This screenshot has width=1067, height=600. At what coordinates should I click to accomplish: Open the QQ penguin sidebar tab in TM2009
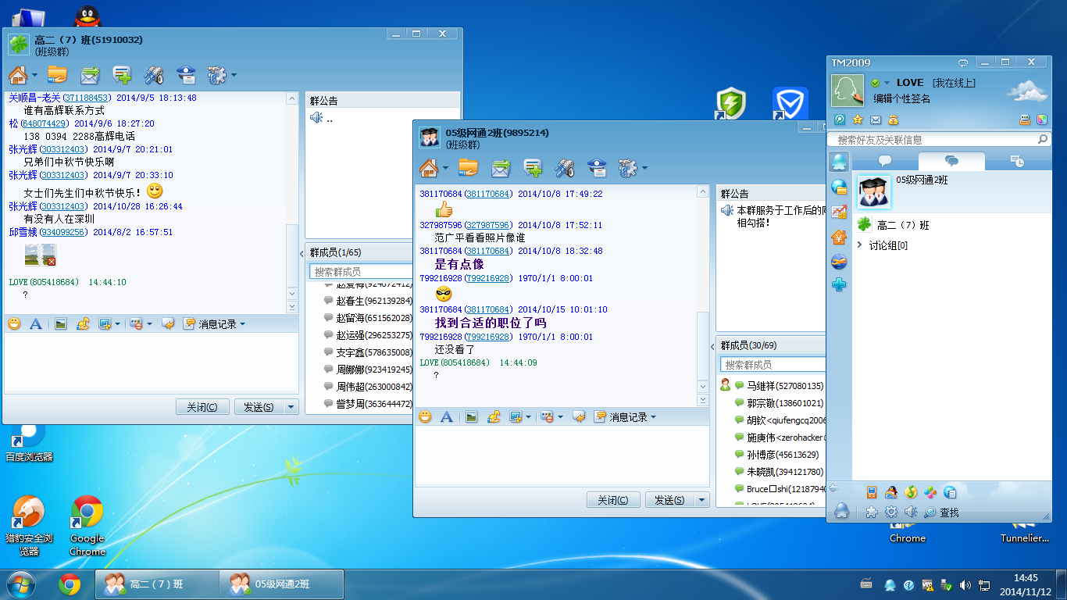pyautogui.click(x=839, y=162)
